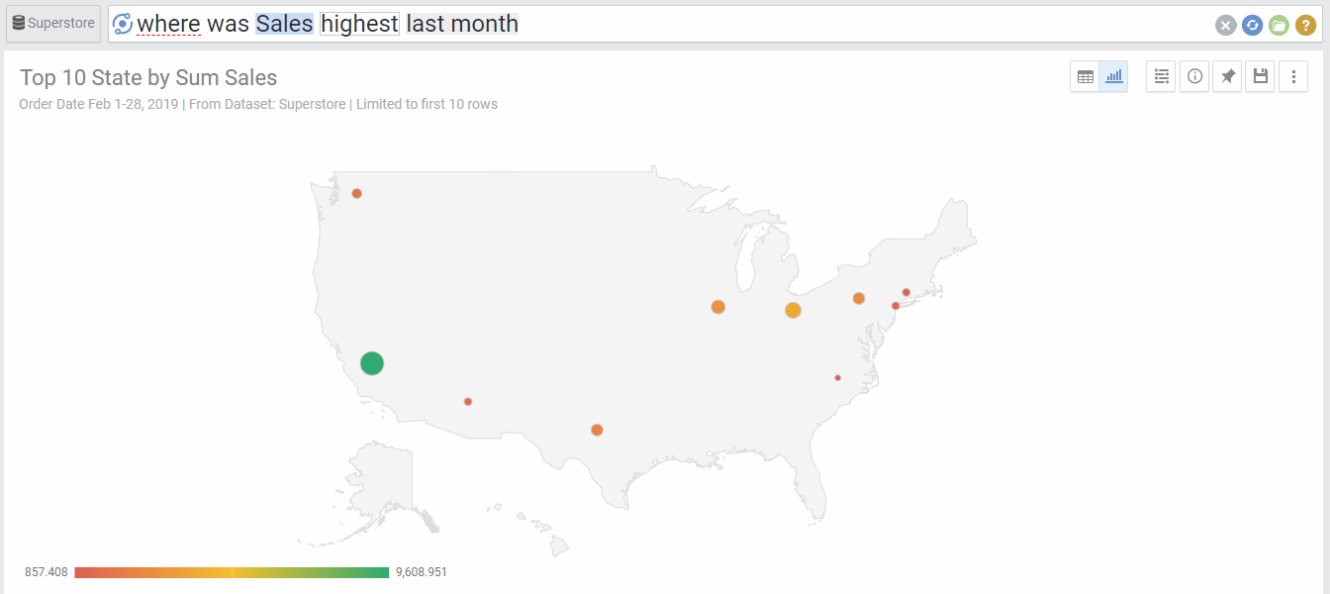Image resolution: width=1330 pixels, height=594 pixels.
Task: Click the sales color gradient legend bar
Action: click(232, 572)
